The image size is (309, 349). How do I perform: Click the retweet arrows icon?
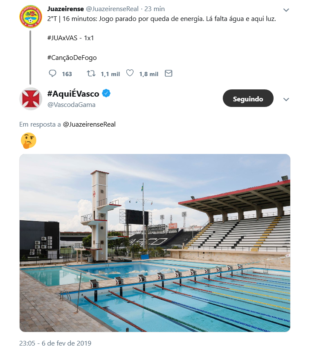coord(91,74)
